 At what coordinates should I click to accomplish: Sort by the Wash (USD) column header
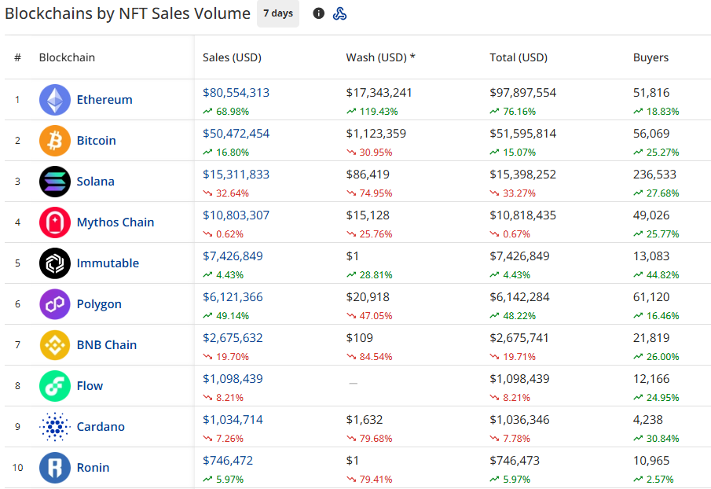point(380,57)
